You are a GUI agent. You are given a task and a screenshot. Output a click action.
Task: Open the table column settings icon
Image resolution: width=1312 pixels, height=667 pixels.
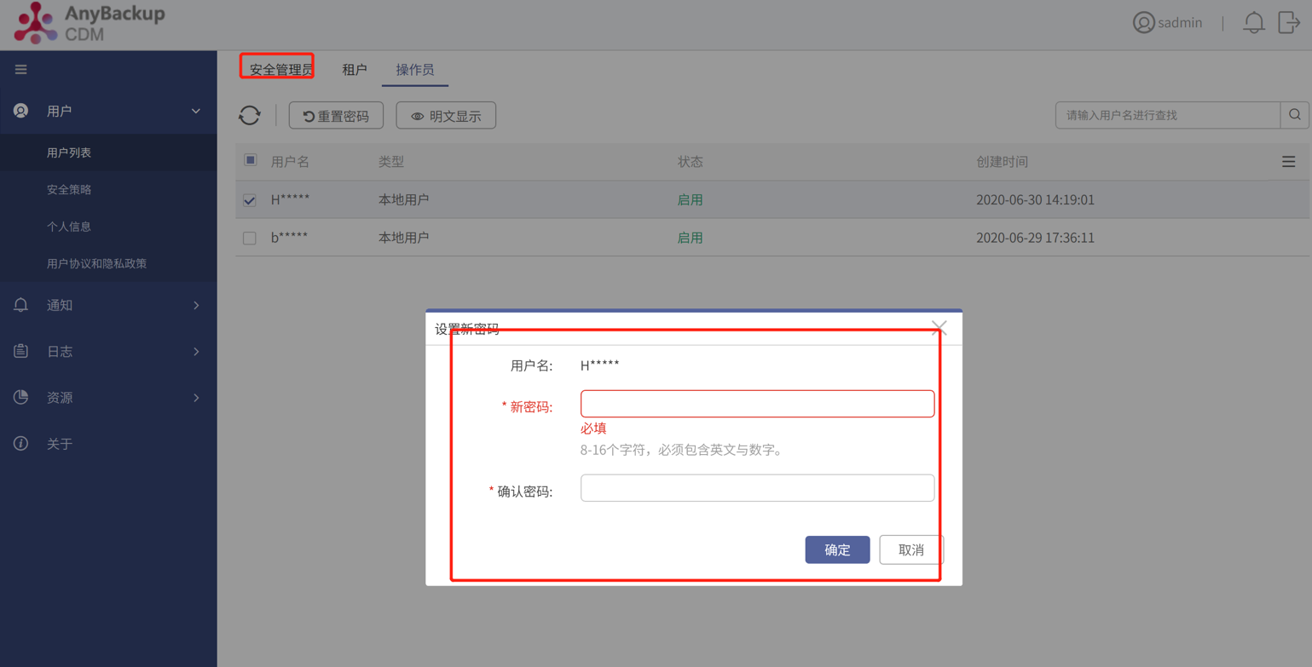1289,161
